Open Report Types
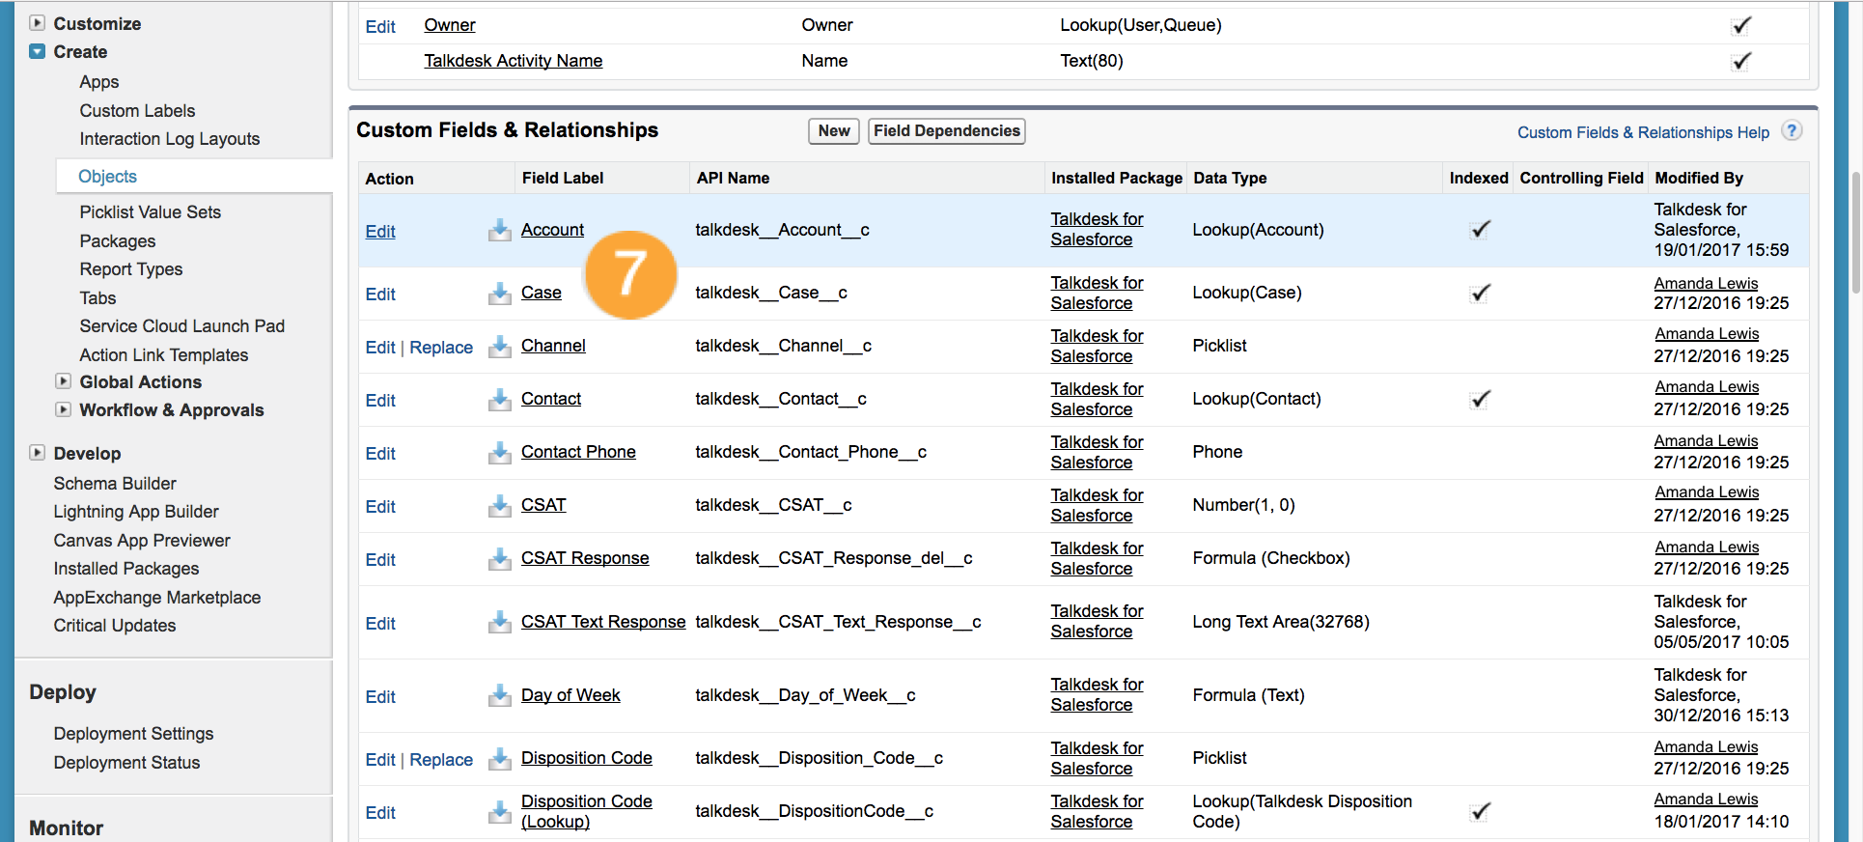Screen dimensions: 1863x842 pos(130,269)
